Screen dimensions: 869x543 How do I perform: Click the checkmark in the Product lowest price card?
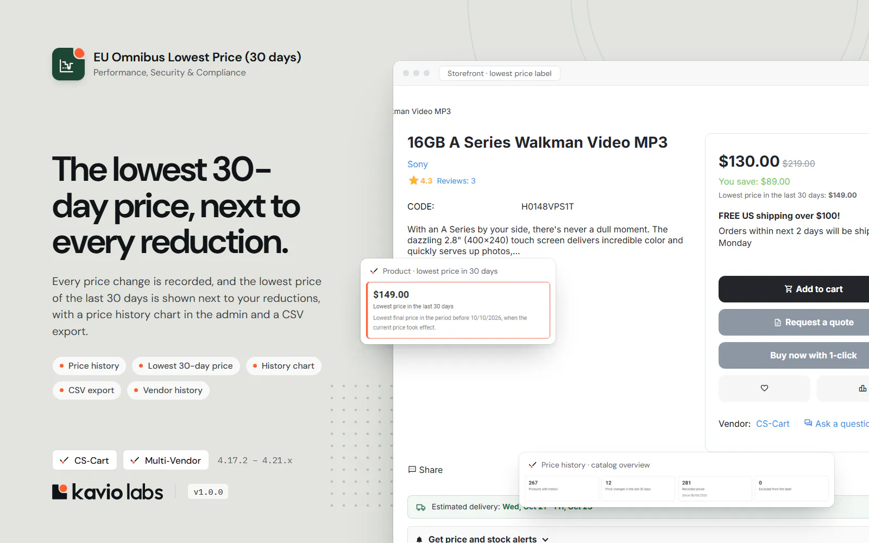pos(374,271)
